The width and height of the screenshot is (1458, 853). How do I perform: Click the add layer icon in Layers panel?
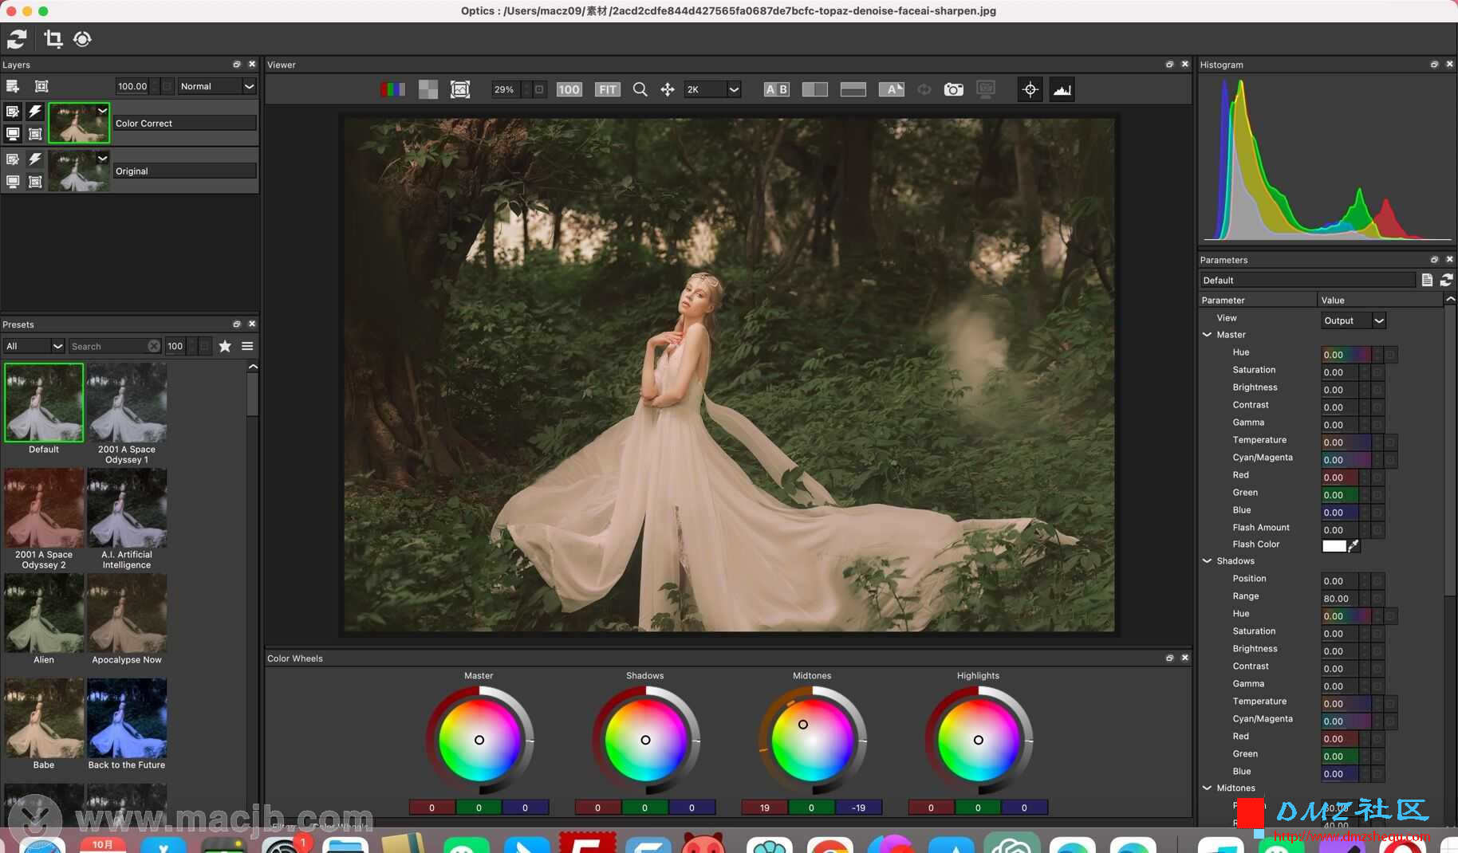coord(13,86)
